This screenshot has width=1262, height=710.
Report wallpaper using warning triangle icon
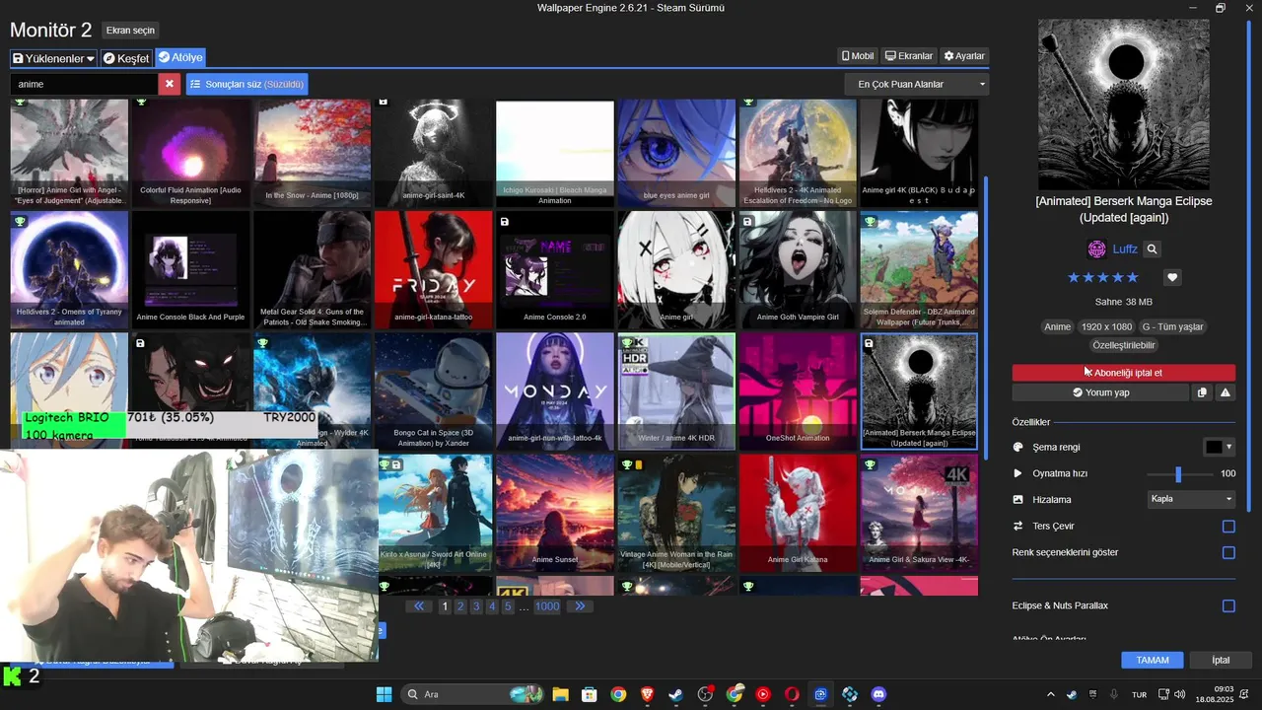[x=1226, y=392]
